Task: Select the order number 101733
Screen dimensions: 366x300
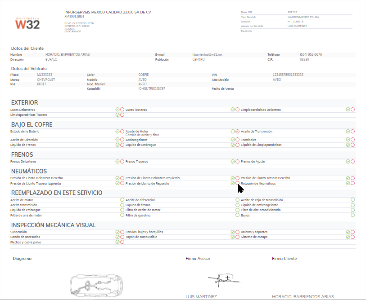Action: (292, 12)
